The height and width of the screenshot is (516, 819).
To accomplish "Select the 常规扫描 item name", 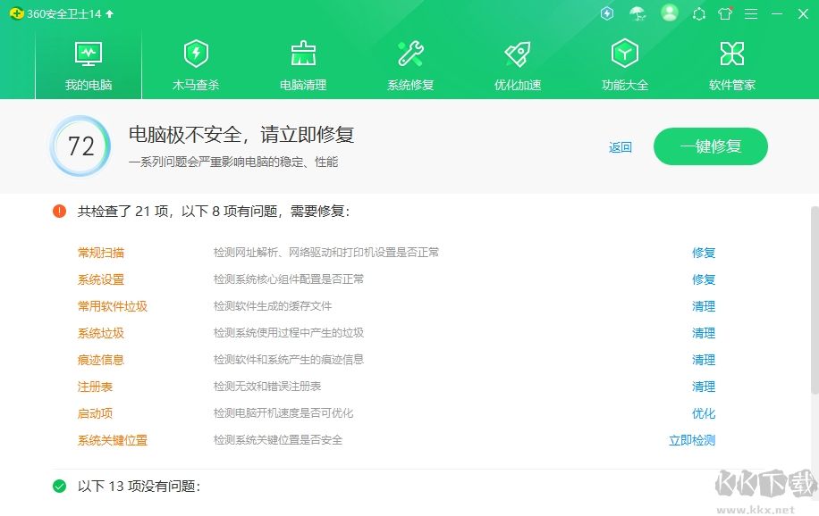I will (x=101, y=253).
